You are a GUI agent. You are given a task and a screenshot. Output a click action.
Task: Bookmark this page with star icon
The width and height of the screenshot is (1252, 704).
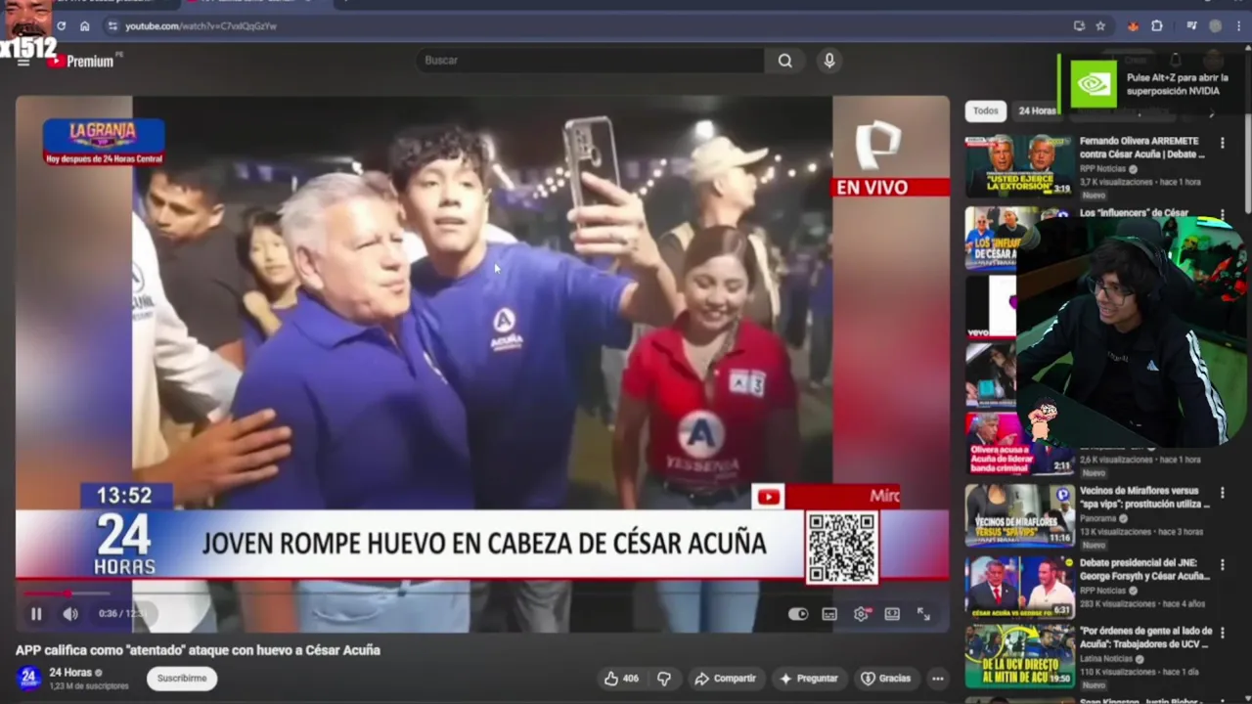[1100, 26]
